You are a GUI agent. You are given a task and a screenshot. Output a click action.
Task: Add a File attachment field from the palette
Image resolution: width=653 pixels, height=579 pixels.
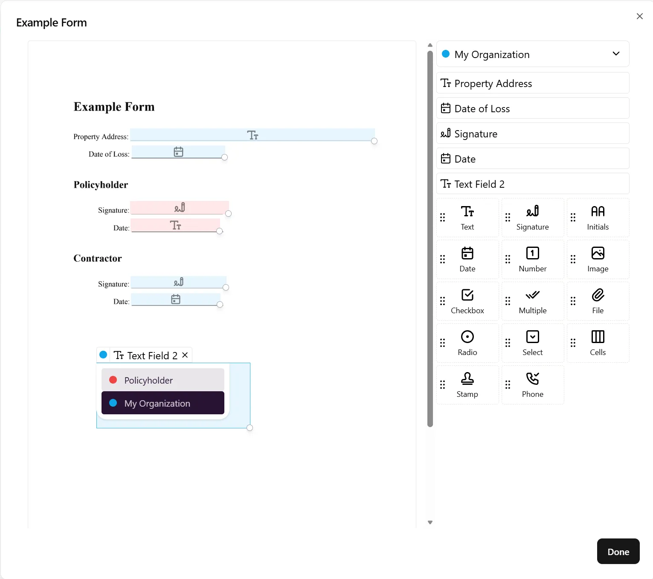coord(598,301)
